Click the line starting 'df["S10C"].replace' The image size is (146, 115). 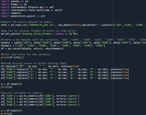pyautogui.click(x=65, y=75)
